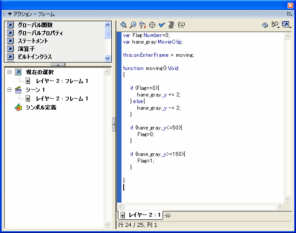The image size is (296, 233).
Task: Open the Find magnifier tool
Action: point(133,25)
